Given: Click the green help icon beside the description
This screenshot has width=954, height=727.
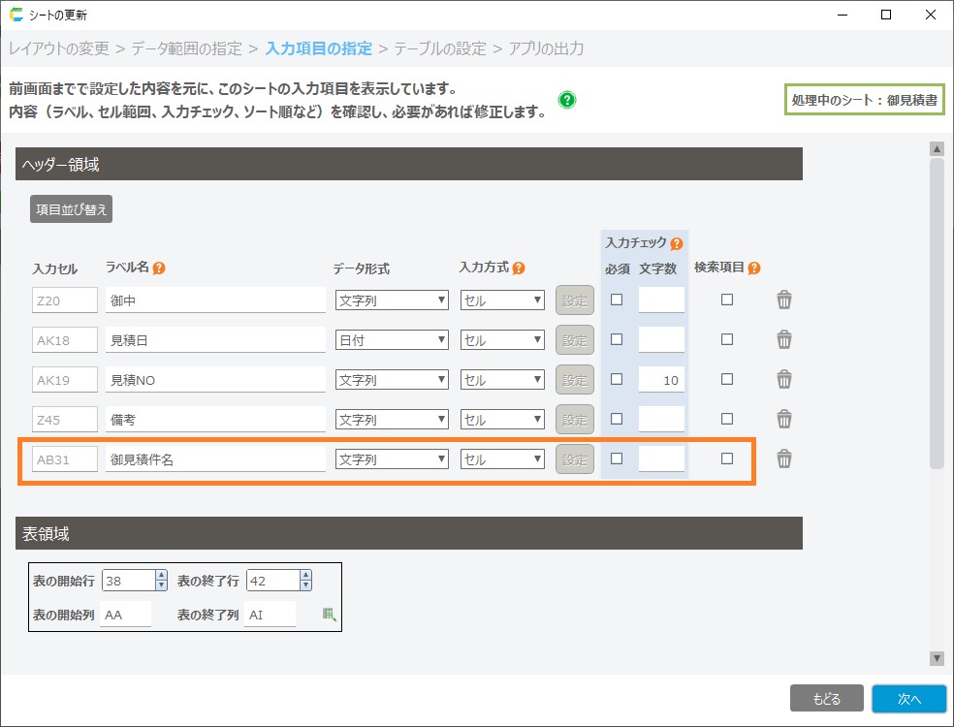Looking at the screenshot, I should [x=567, y=100].
